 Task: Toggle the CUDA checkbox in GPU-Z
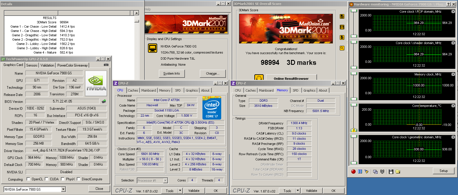tap(47, 179)
